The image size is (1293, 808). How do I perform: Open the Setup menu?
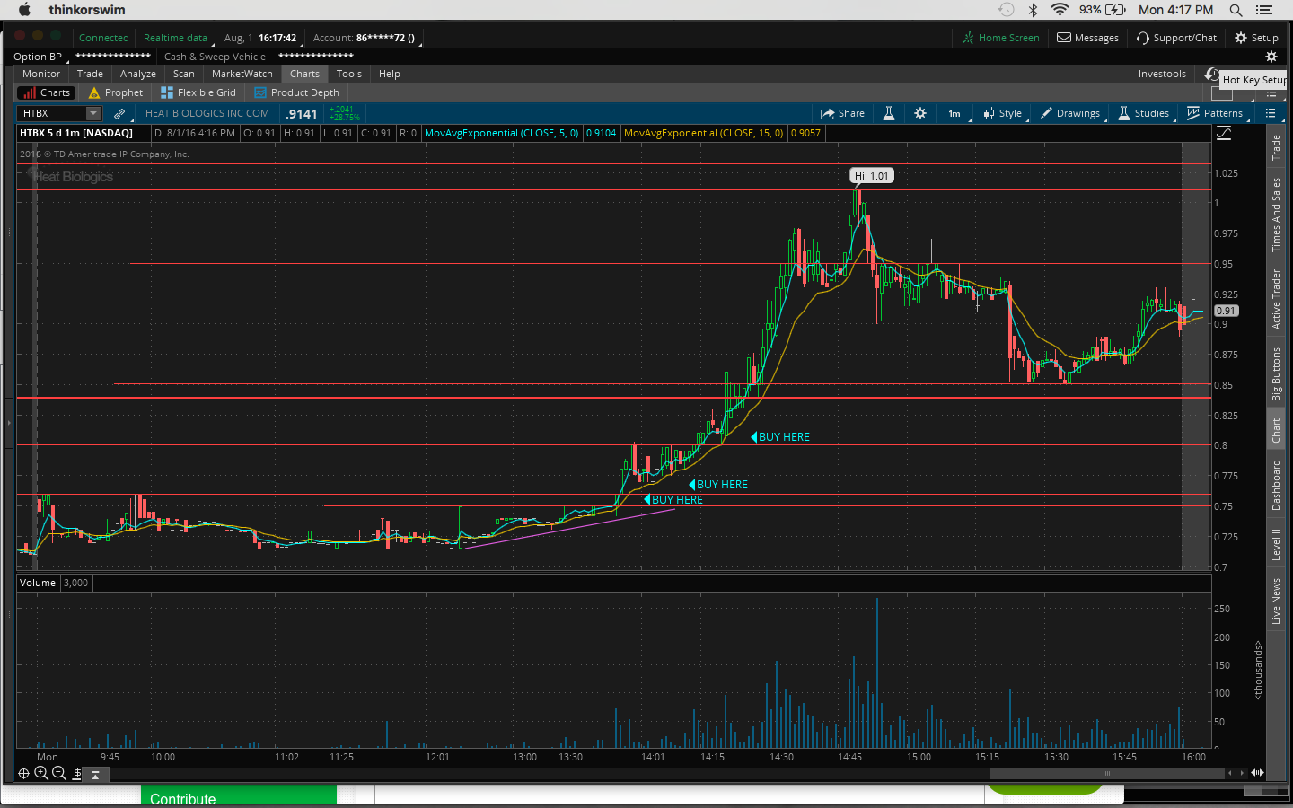[x=1256, y=38]
